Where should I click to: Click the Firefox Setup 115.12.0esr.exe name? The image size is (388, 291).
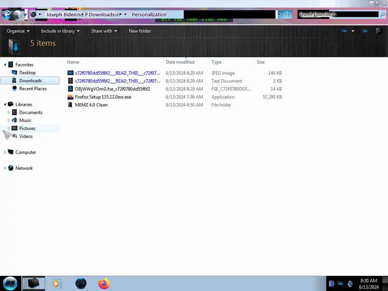(x=103, y=97)
